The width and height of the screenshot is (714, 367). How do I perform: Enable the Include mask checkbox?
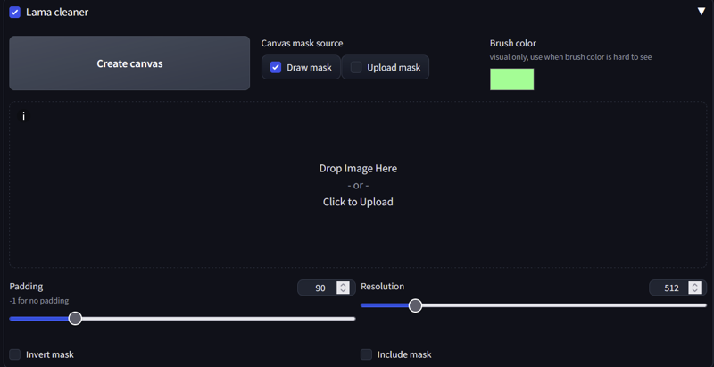coord(366,354)
